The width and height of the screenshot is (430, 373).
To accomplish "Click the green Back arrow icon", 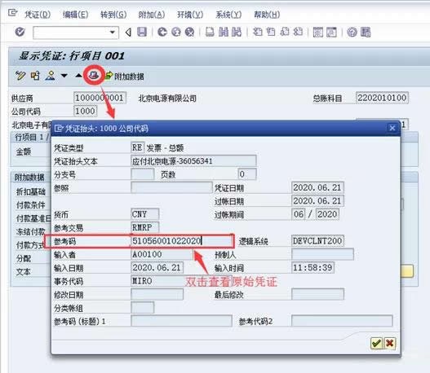I will pyautogui.click(x=162, y=32).
